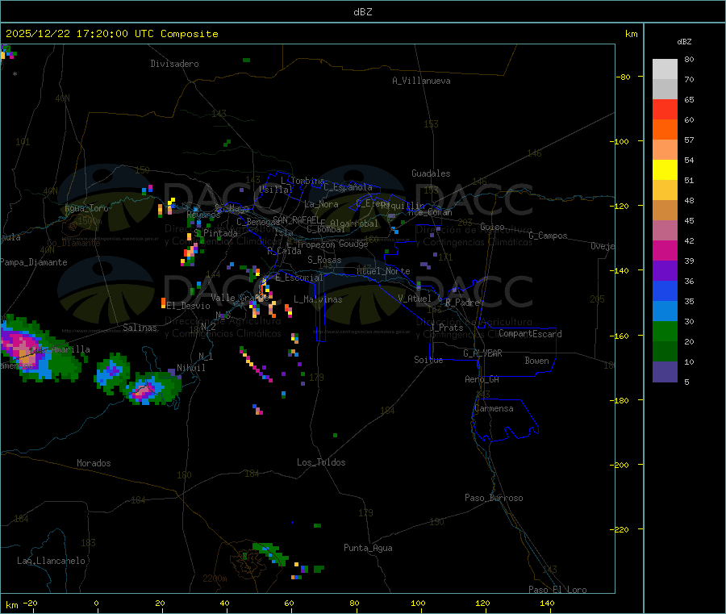Click the red 60-65 dBZ legend swatch

point(665,110)
